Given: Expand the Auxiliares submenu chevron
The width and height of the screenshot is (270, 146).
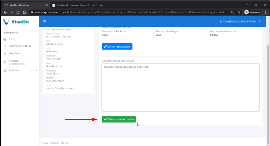Looking at the screenshot, I should [x=36, y=70].
